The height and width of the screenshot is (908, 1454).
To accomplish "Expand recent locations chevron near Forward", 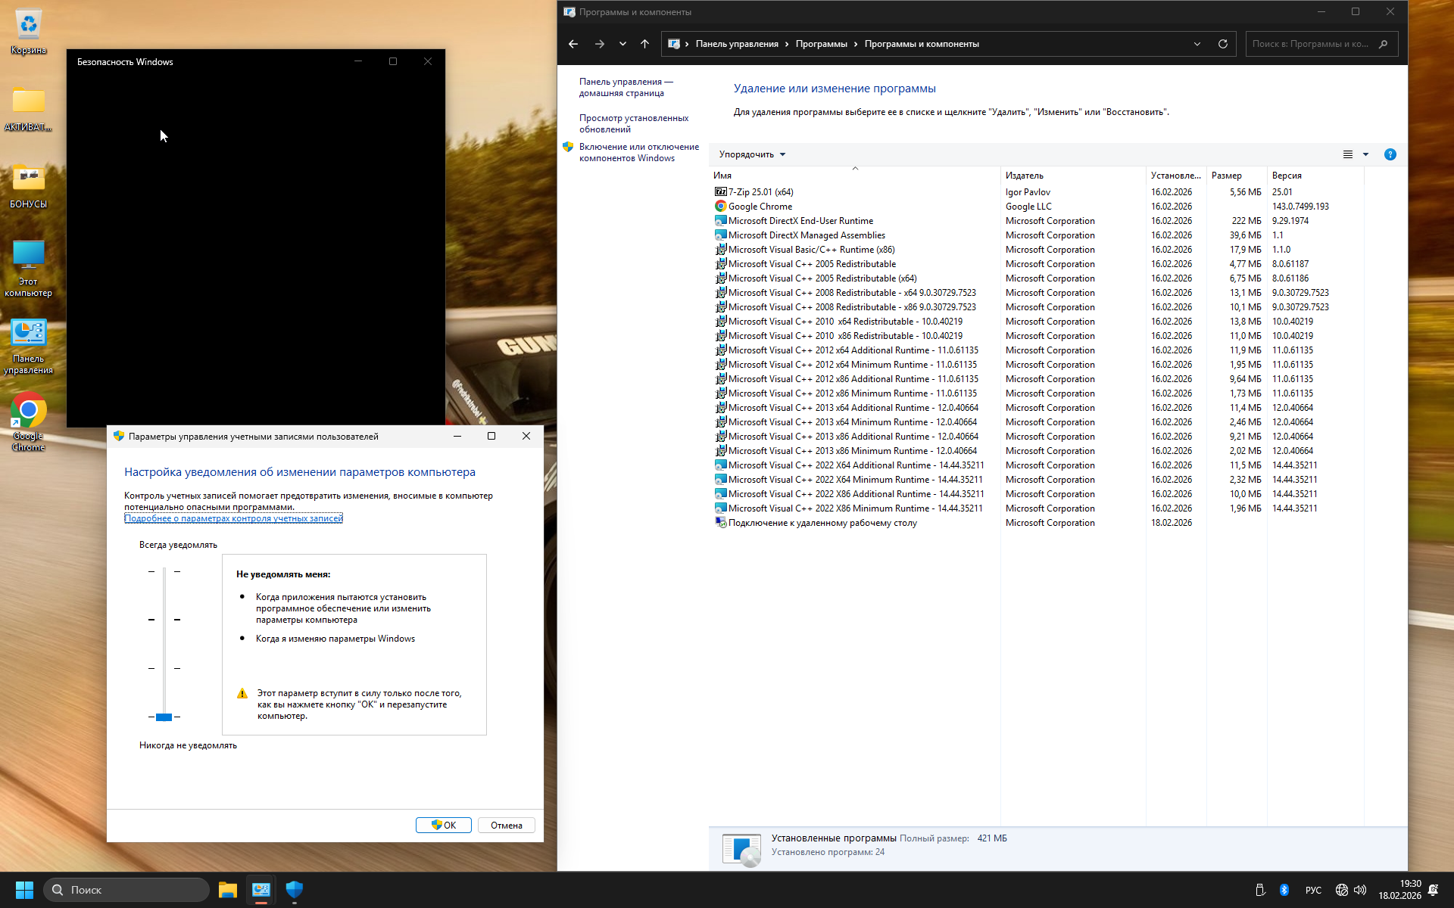I will point(622,44).
